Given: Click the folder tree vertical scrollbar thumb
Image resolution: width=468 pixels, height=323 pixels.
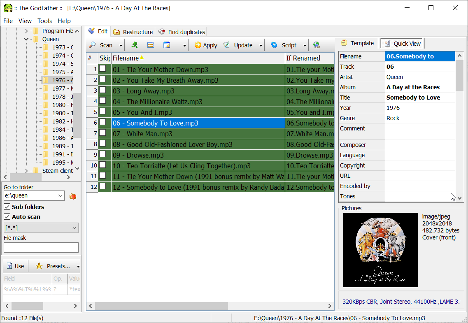Looking at the screenshot, I should 77,116.
